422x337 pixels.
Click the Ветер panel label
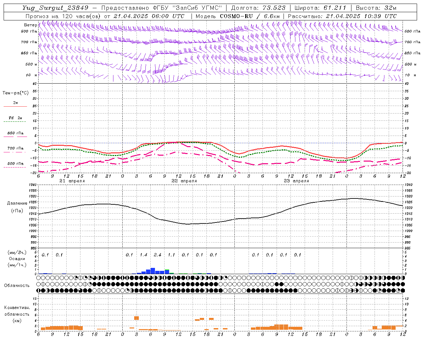point(31,25)
